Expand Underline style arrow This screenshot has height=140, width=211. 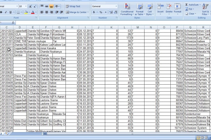14,12
